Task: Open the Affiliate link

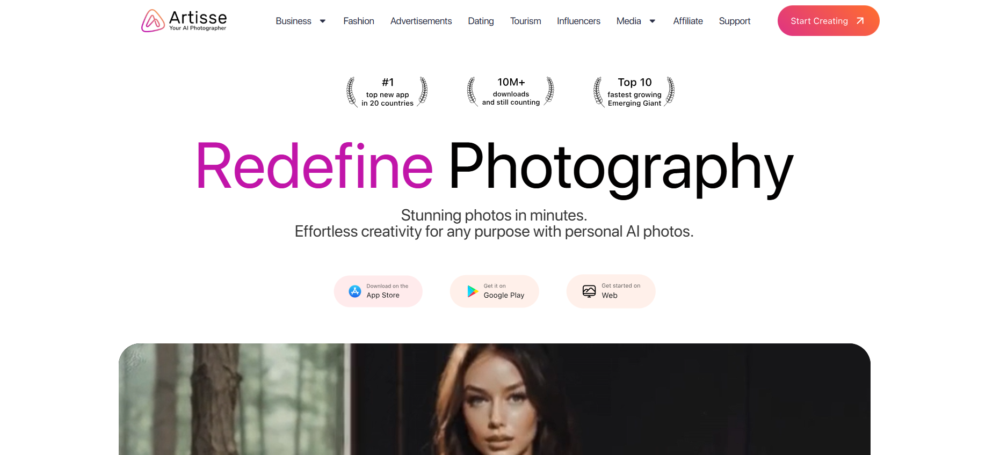Action: 688,21
